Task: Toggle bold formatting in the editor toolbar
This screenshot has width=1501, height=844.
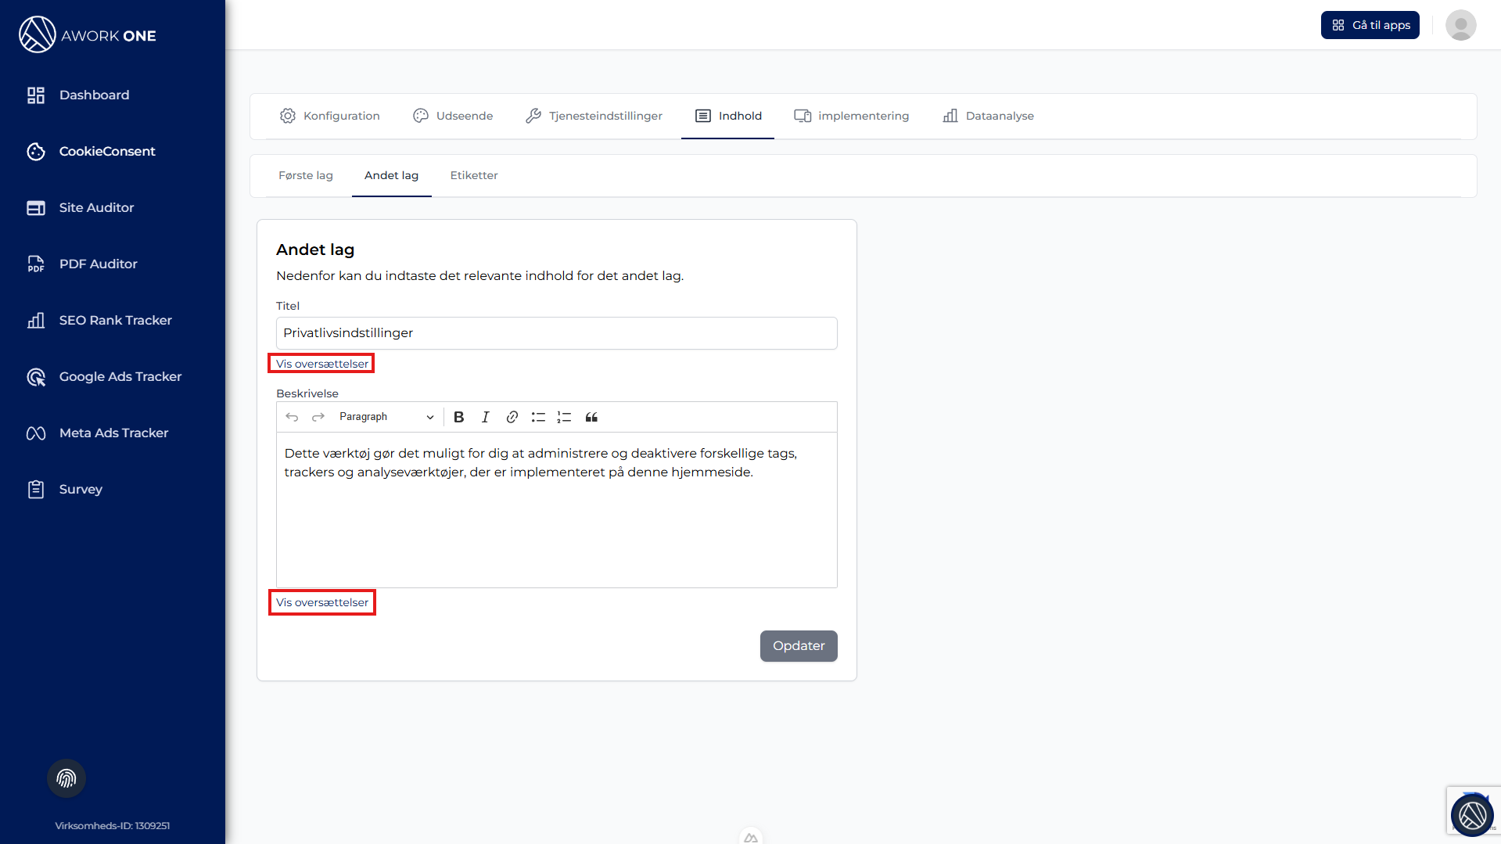Action: [459, 417]
